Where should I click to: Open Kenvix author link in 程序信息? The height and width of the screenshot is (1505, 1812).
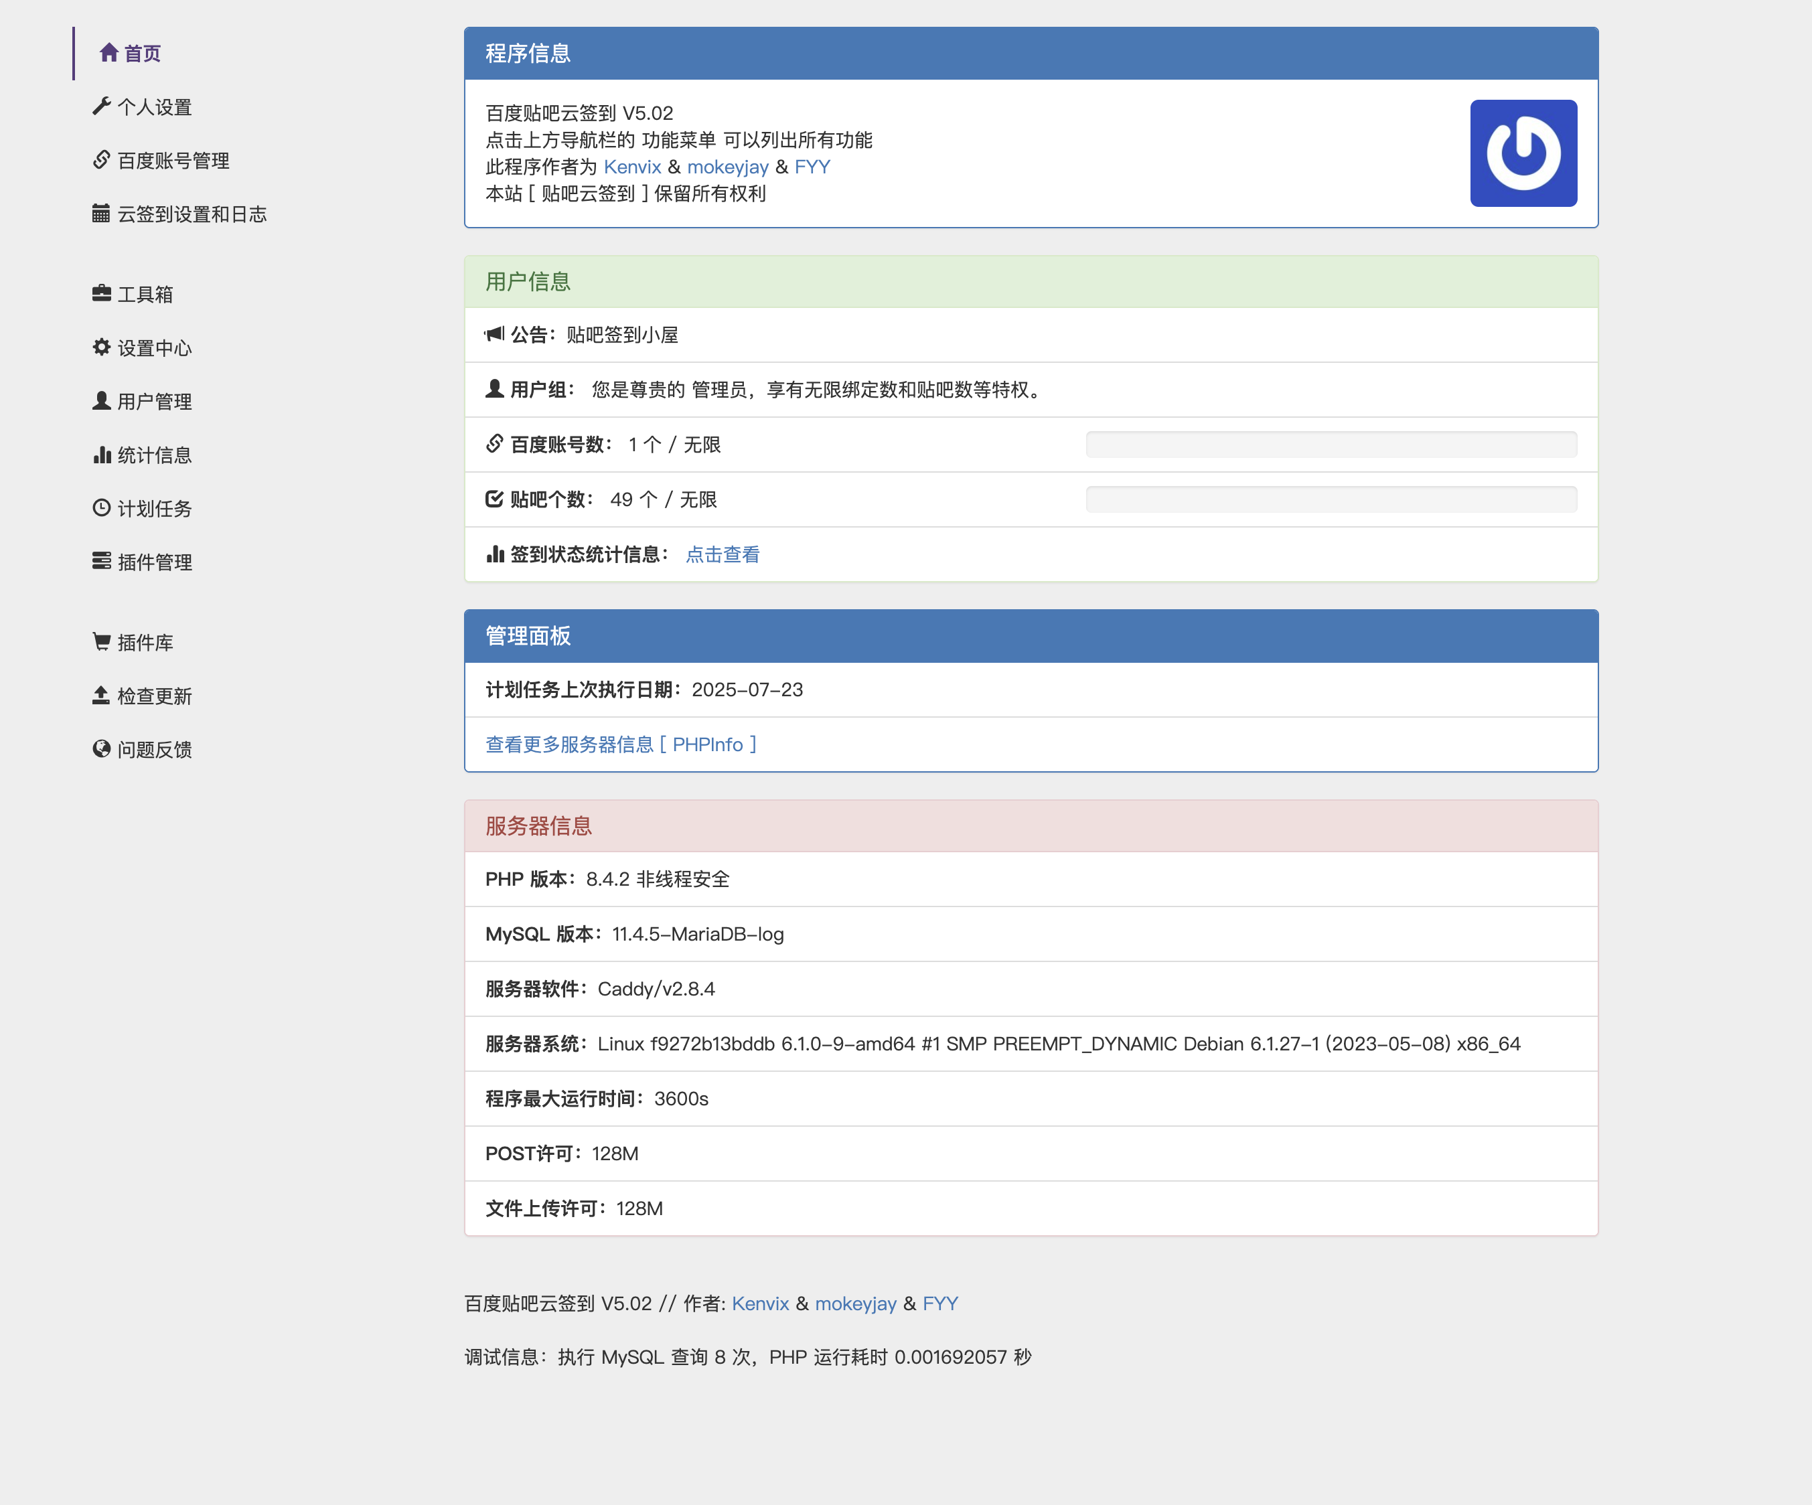(x=633, y=167)
